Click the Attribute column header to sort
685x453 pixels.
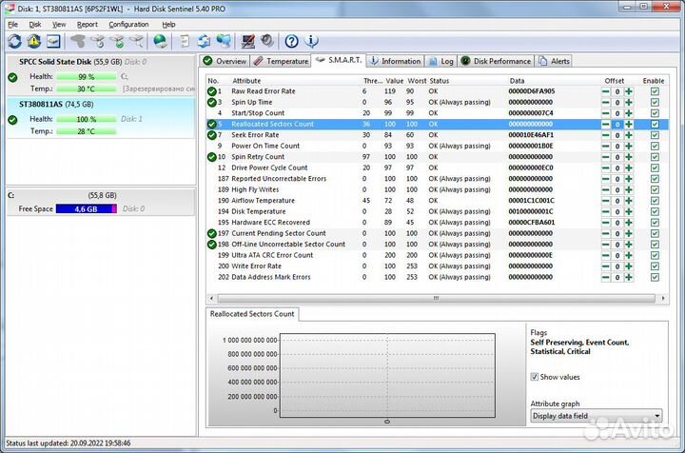pyautogui.click(x=247, y=81)
